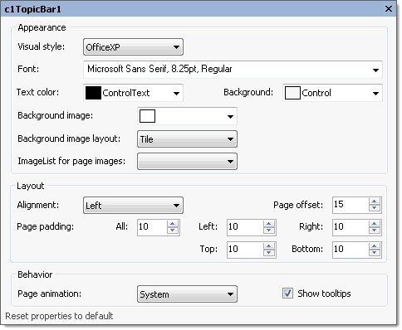Screen dimensions: 402x330
Task: Open the Background Control color dropdown
Action: click(x=332, y=93)
